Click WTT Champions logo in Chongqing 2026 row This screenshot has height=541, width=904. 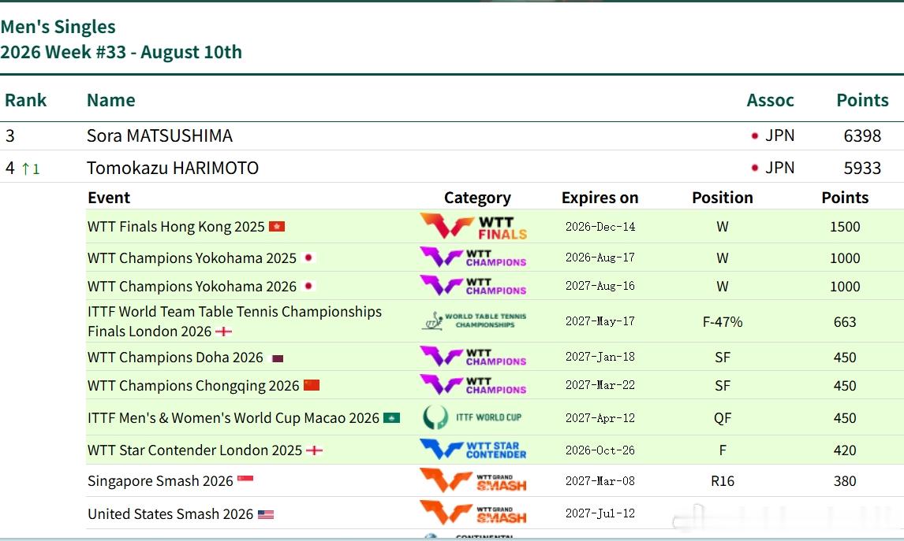click(473, 385)
